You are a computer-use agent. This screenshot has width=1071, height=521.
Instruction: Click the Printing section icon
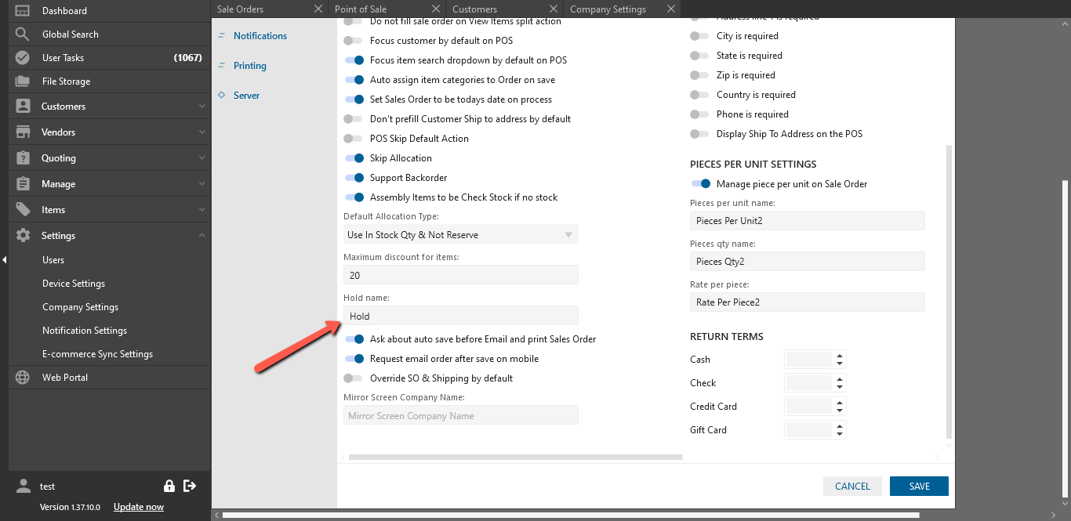[222, 66]
